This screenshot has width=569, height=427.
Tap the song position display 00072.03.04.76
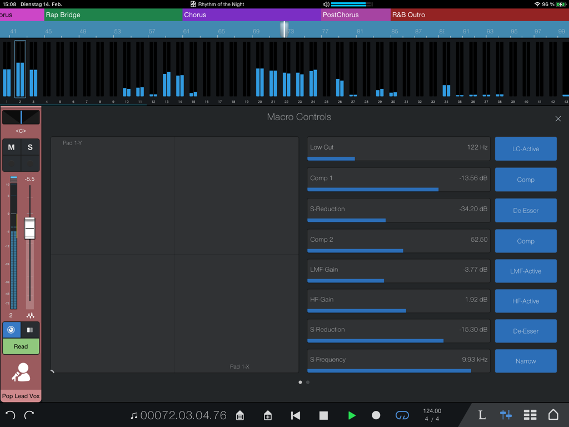coord(184,415)
